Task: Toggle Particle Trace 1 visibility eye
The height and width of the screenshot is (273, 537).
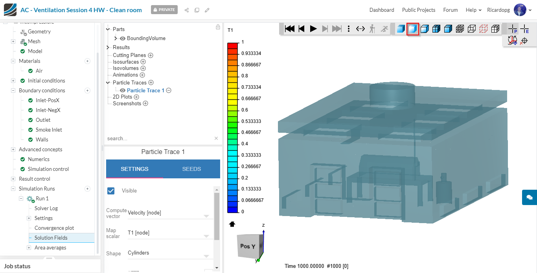Action: click(x=123, y=90)
